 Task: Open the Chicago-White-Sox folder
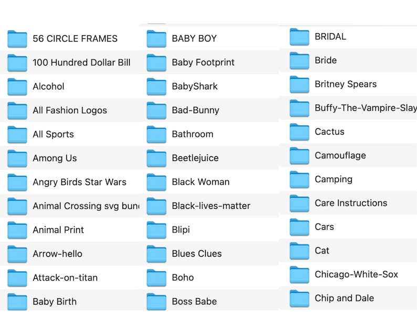[x=348, y=275]
